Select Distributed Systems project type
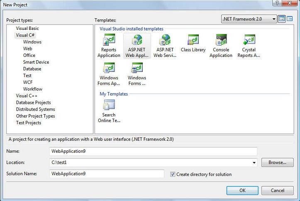Screen dimensions: 300x201 click(x=36, y=109)
